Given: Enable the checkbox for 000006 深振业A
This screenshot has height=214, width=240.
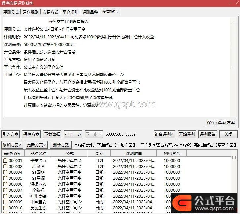Looking at the screenshot, I should (5, 184).
